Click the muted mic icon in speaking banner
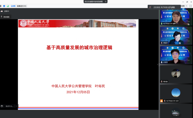Screen dimensions: 193x118 pos(150,7)
